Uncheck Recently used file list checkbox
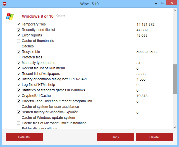This screenshot has width=179, height=147. click(18, 30)
